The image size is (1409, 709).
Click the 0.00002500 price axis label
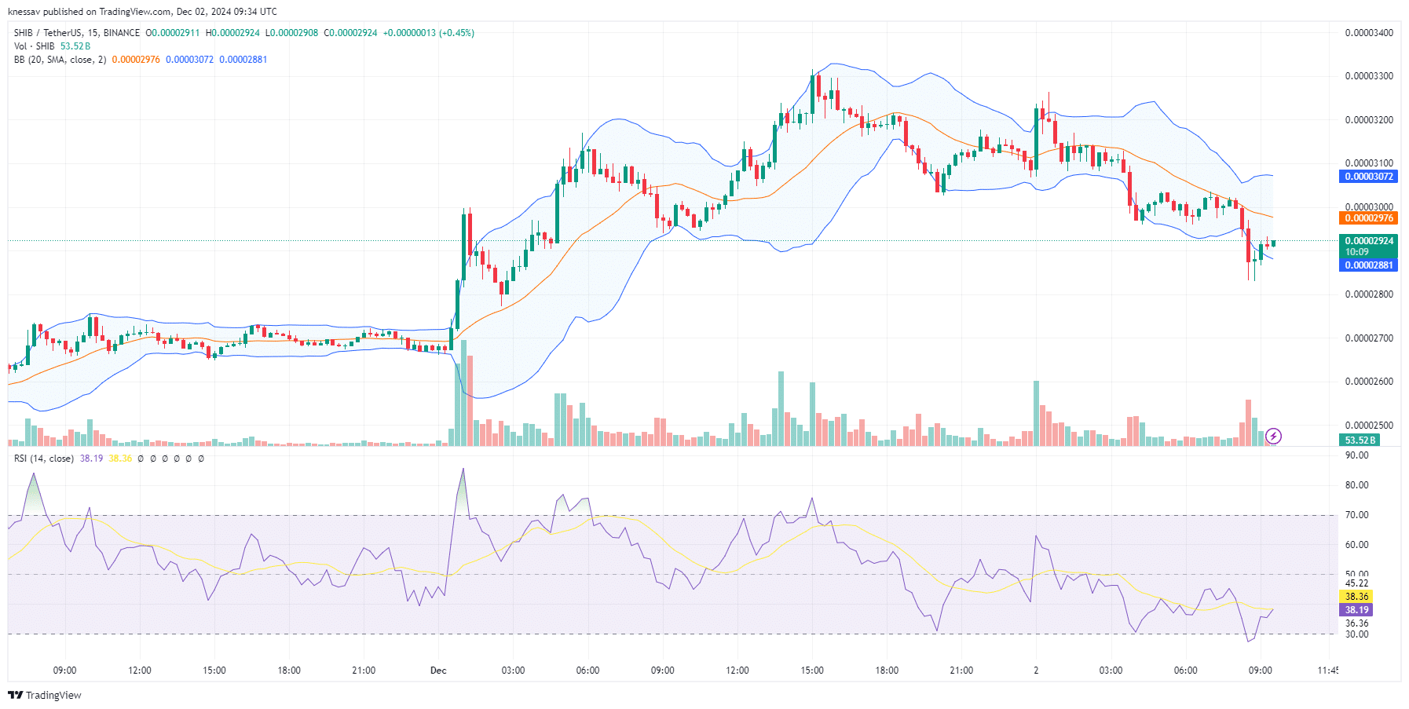[x=1369, y=426]
